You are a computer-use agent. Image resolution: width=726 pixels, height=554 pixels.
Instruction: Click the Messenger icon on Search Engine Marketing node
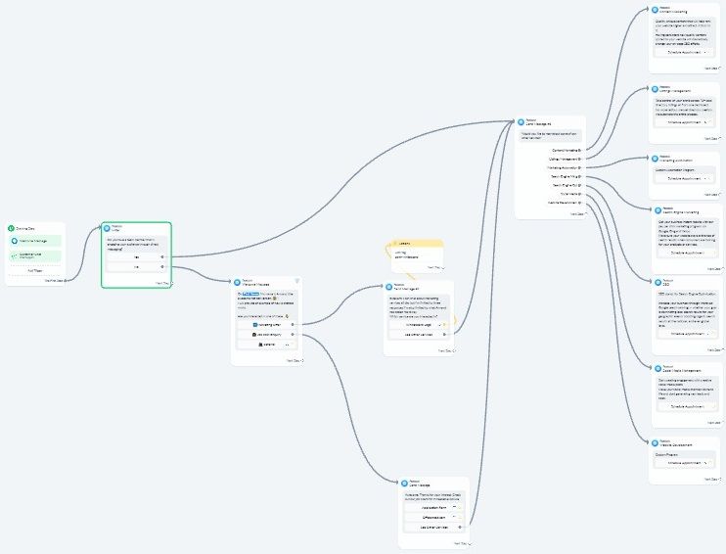tap(655, 208)
